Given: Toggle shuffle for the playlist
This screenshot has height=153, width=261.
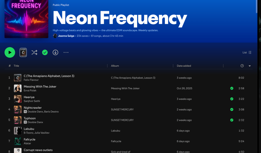Looking at the screenshot, I should pos(34,53).
